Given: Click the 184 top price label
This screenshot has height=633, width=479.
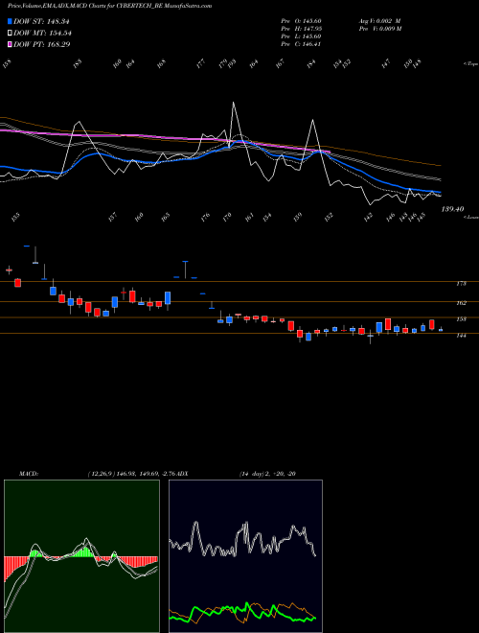Looking at the screenshot, I should click(310, 64).
